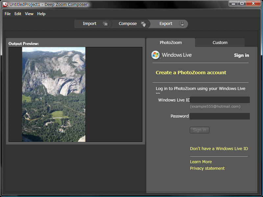Screen dimensions: 263x197
Task: Click the Yosemite output preview image
Action: pyautogui.click(x=54, y=95)
